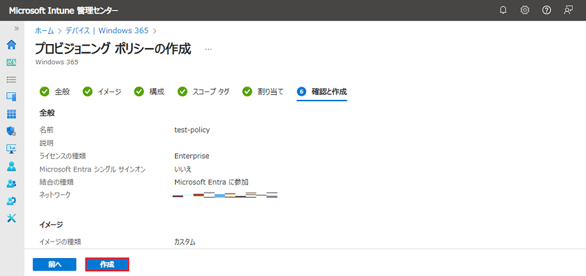
Task: Go to the スコープ タグ step tab
Action: pos(203,92)
